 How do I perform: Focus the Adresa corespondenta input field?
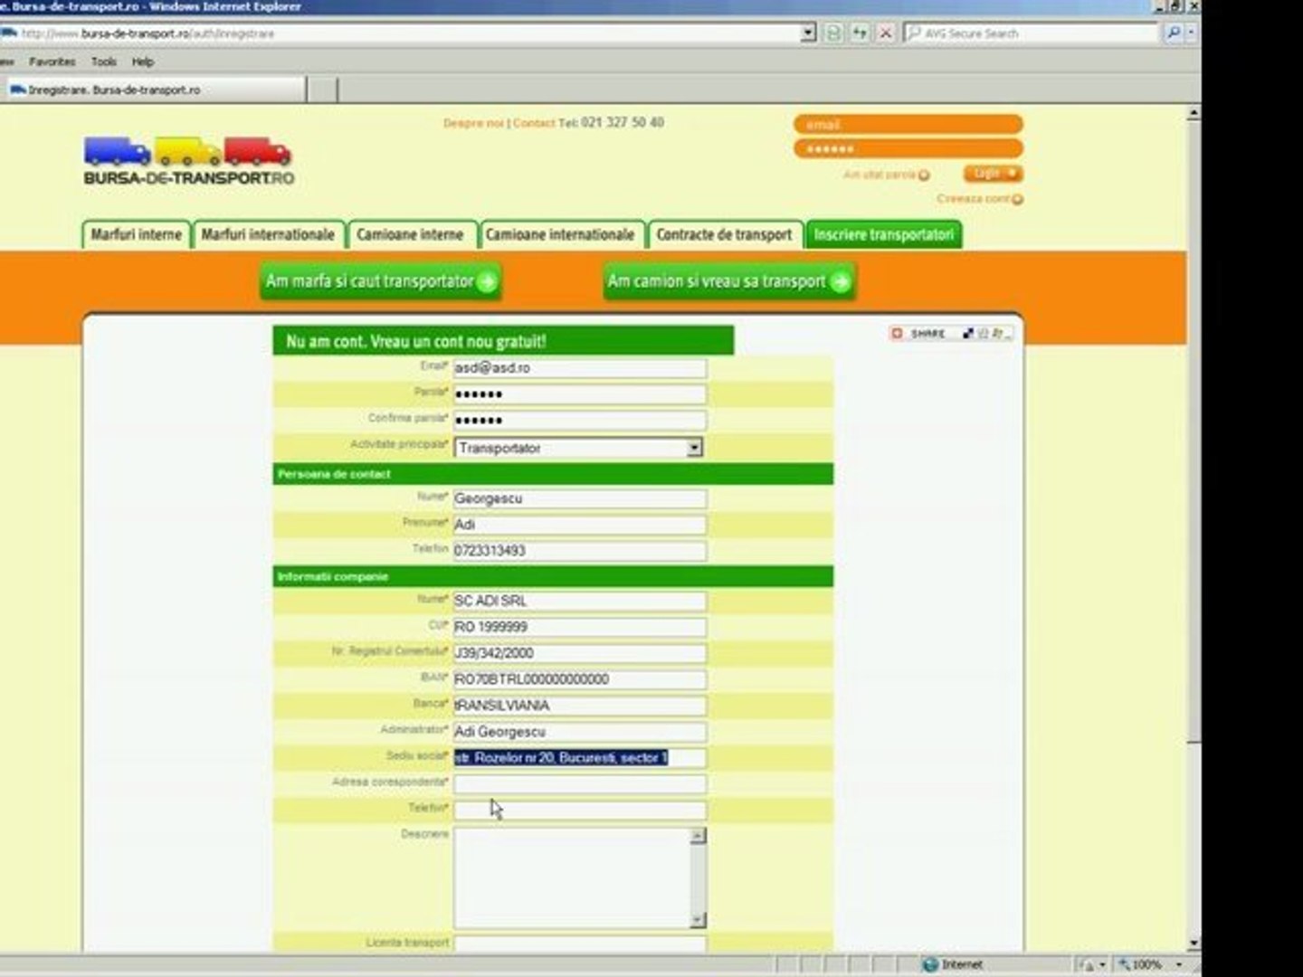point(579,783)
